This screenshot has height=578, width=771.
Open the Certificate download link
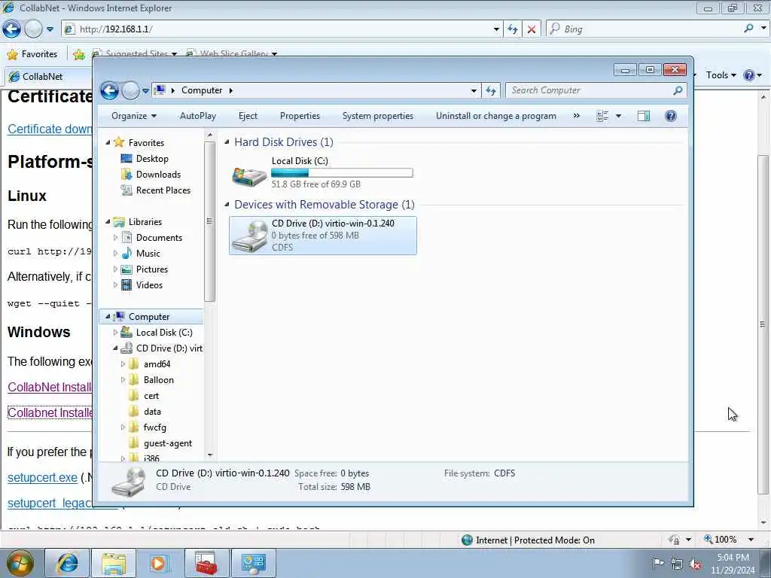point(50,129)
